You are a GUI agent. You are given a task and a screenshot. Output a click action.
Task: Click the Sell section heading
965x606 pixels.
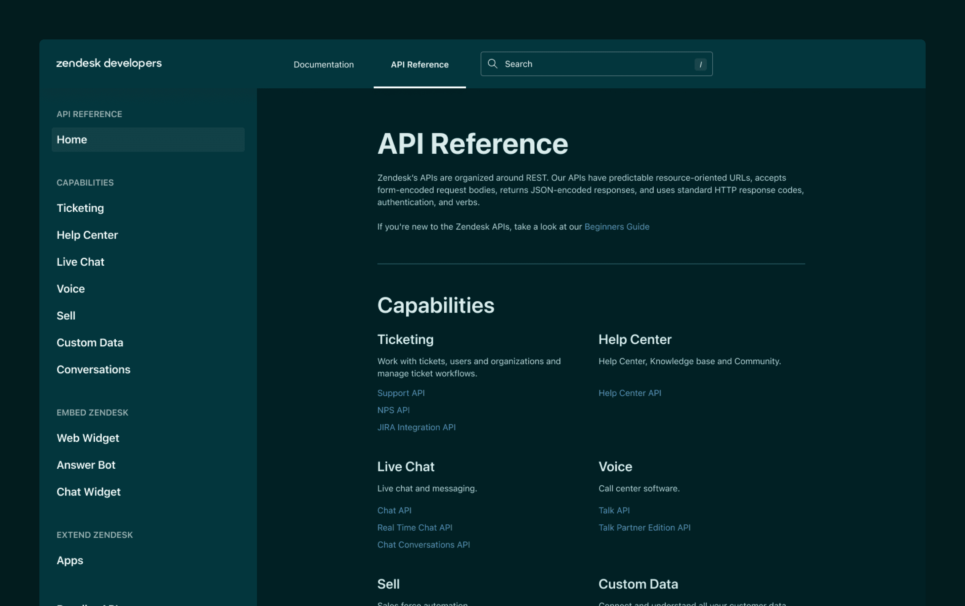pos(388,584)
